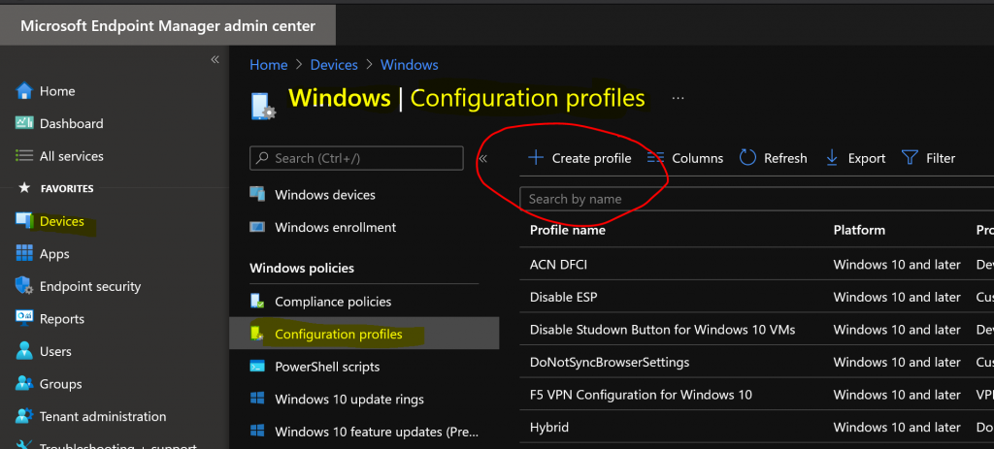
Task: Open the Disable ESP profile
Action: click(562, 297)
